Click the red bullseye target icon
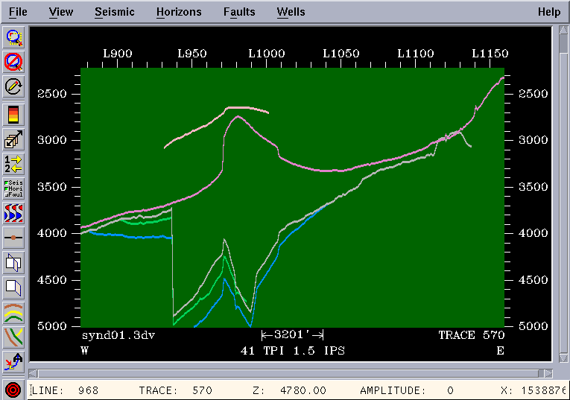The image size is (570, 400). (x=13, y=390)
